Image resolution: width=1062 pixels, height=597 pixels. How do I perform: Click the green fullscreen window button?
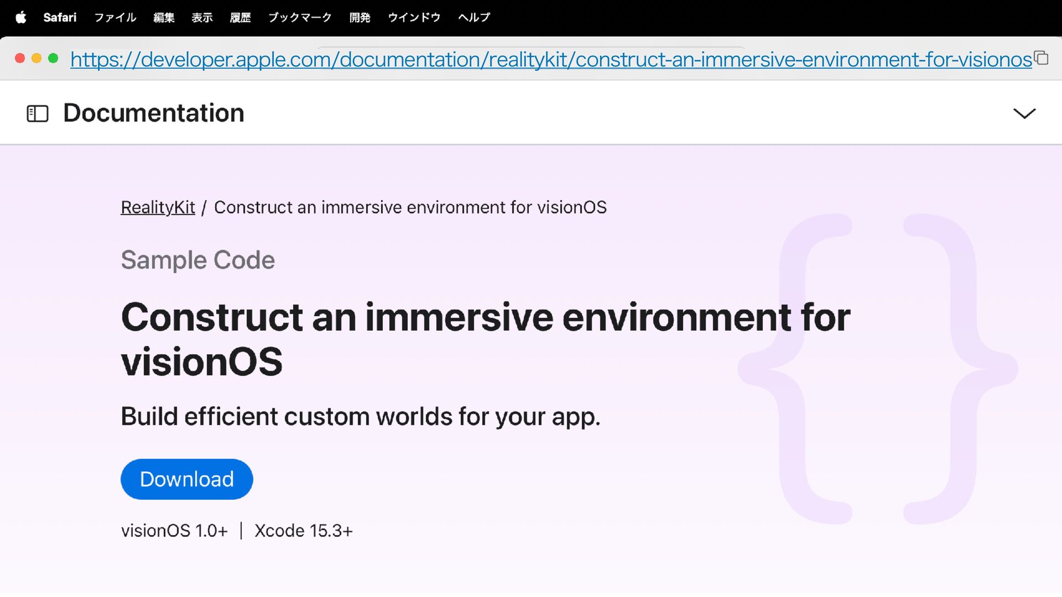[x=53, y=58]
